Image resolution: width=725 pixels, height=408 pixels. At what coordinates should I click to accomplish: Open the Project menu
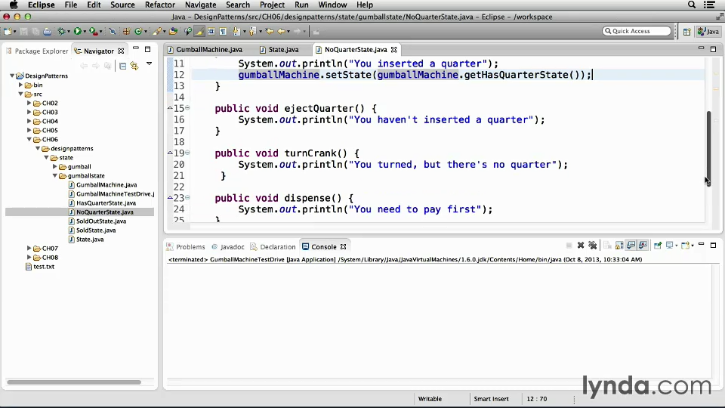click(x=272, y=5)
